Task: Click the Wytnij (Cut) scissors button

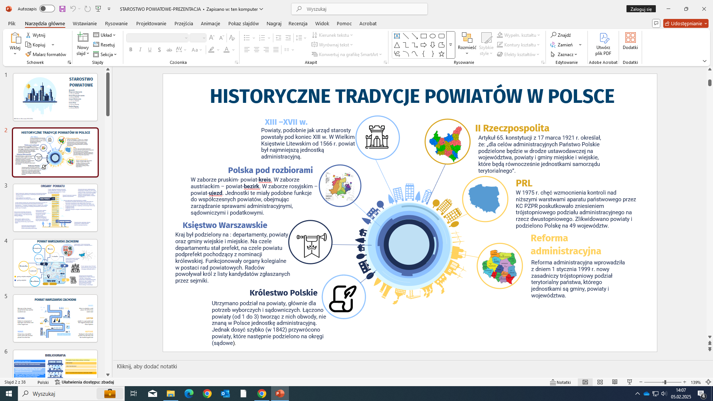Action: click(36, 35)
